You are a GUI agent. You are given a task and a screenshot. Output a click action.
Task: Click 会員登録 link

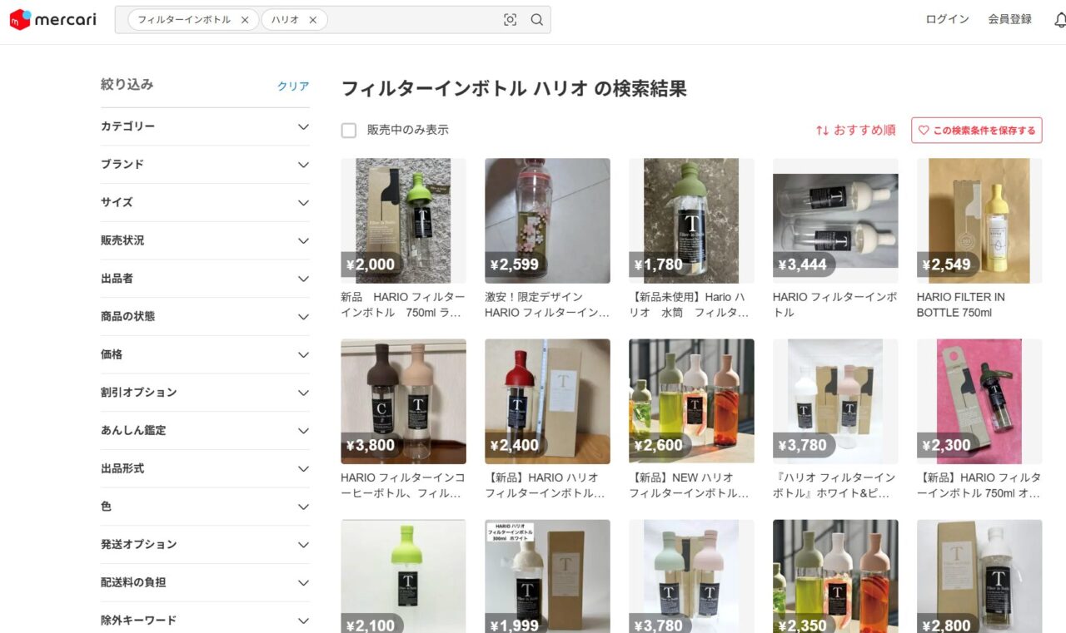(x=1009, y=19)
